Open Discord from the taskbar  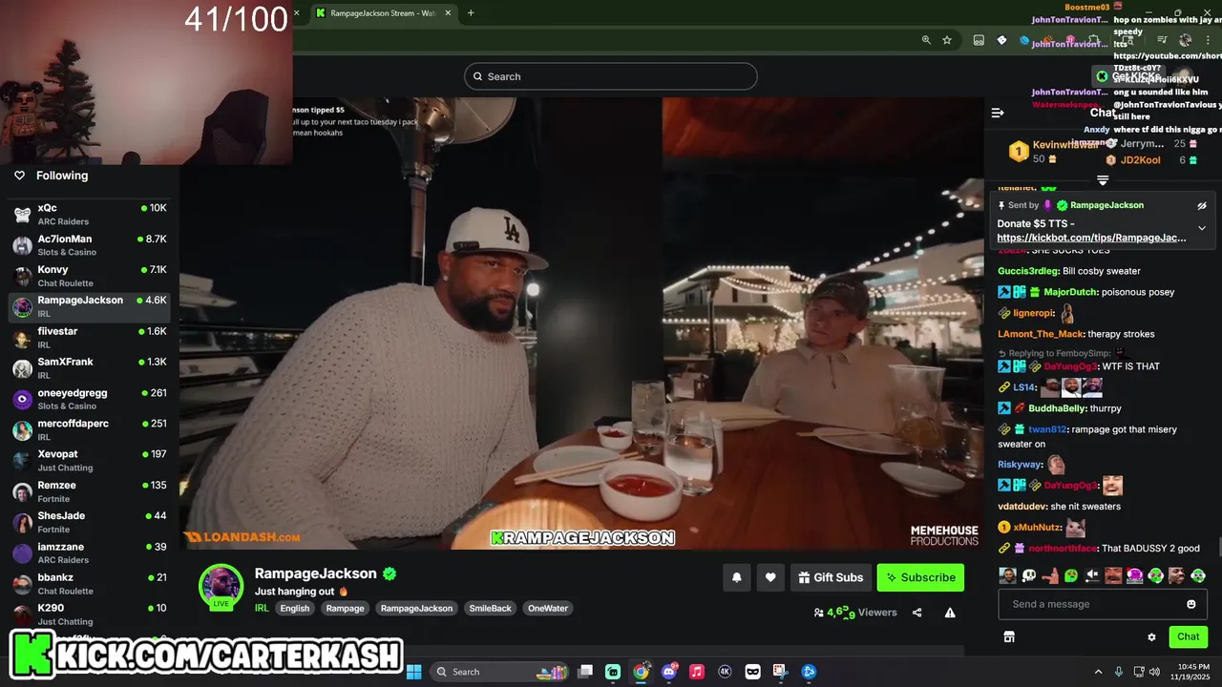click(x=669, y=672)
